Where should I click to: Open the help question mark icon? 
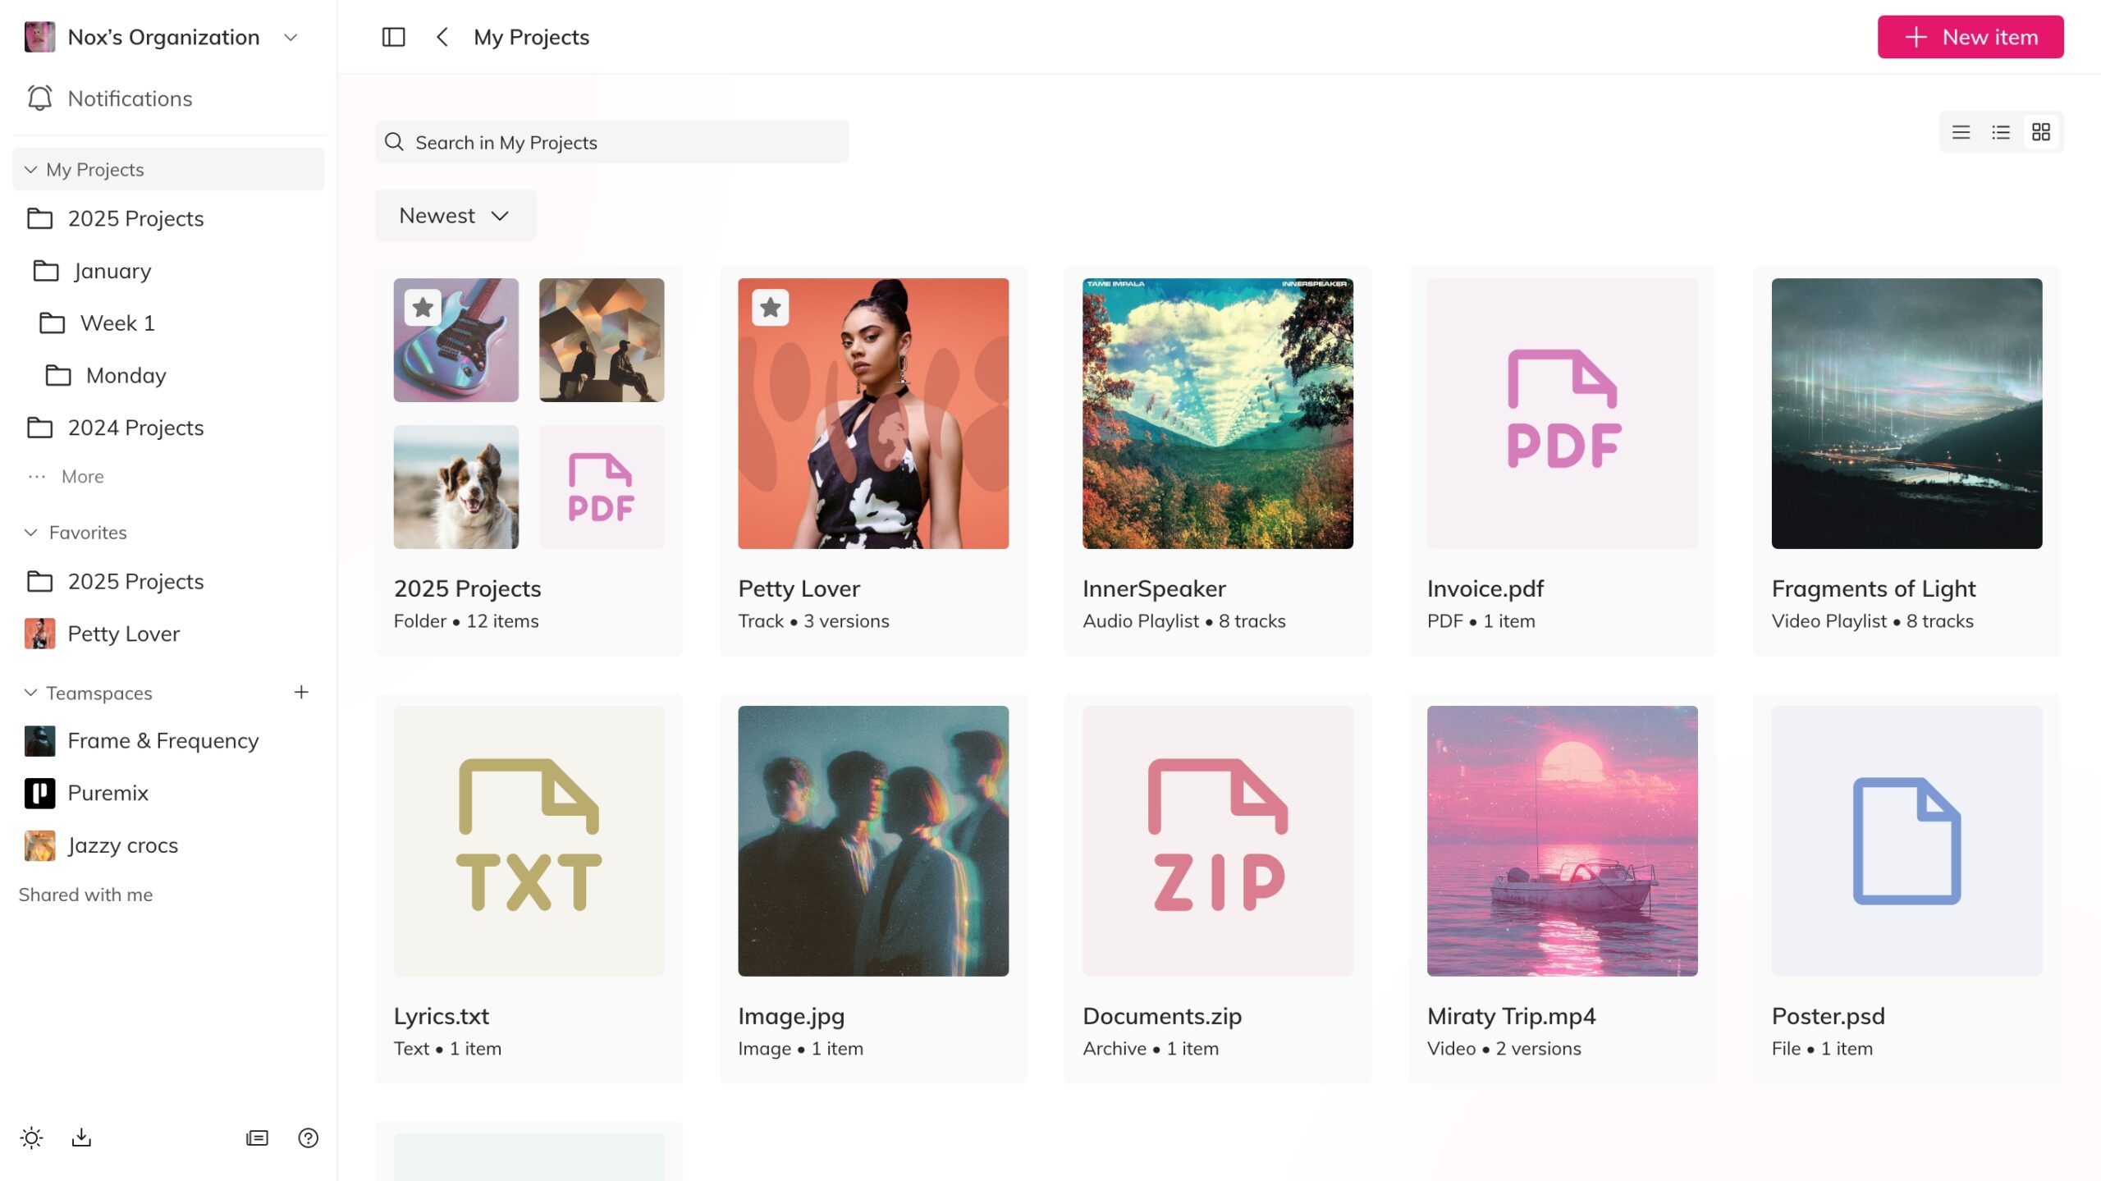click(x=308, y=1138)
